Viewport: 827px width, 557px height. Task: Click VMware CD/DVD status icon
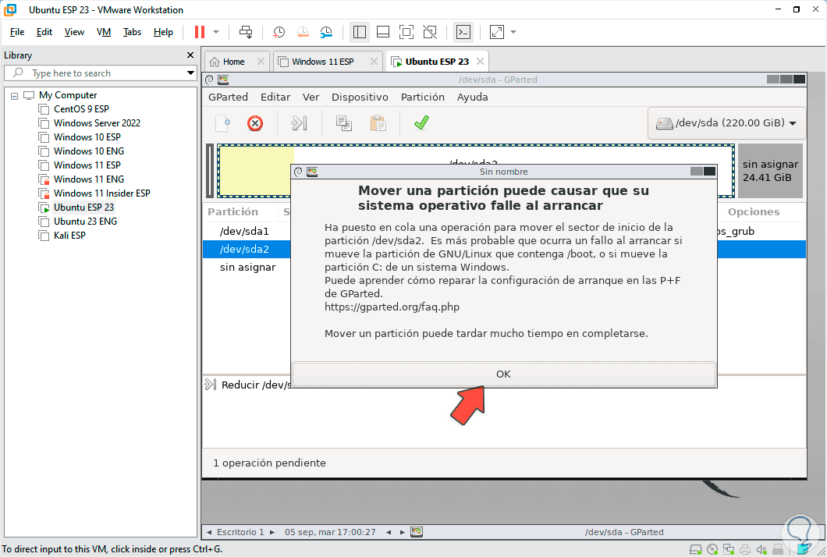712,550
